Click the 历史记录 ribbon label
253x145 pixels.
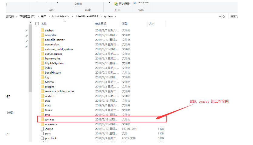click(x=124, y=4)
